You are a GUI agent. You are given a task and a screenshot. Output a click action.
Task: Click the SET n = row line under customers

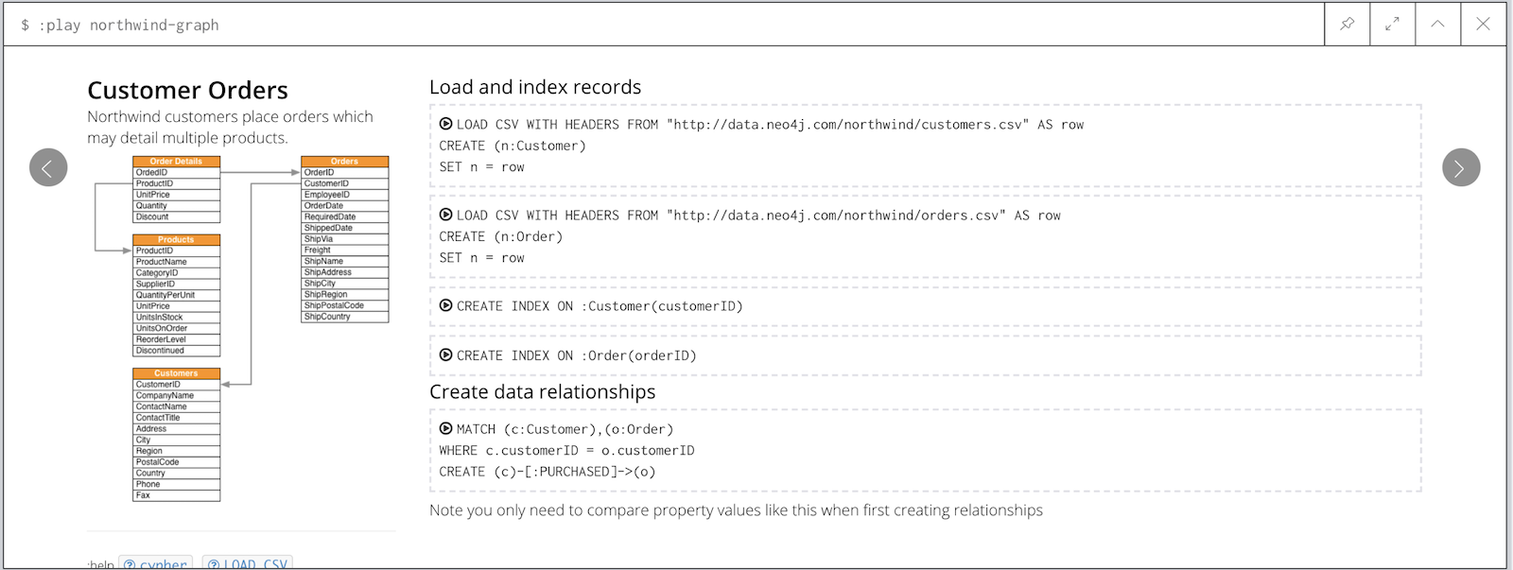coord(481,167)
